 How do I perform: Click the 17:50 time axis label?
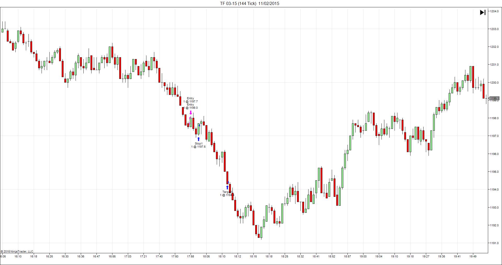(175, 256)
